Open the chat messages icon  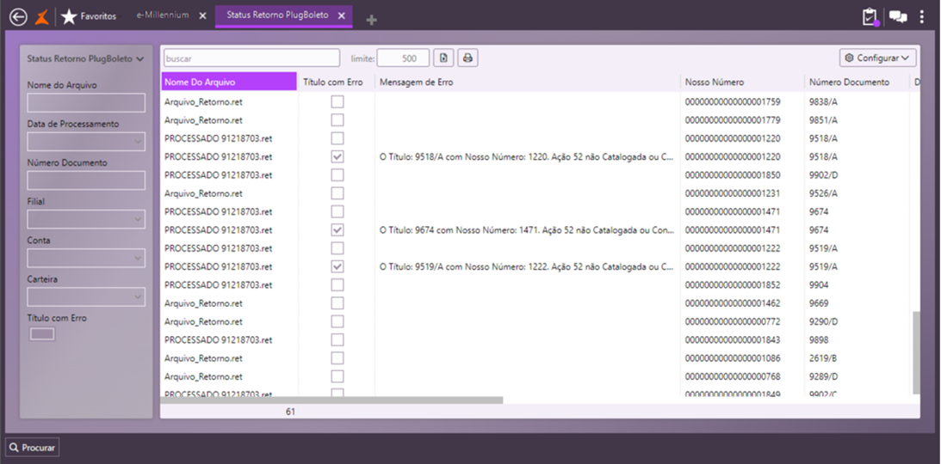coord(898,17)
